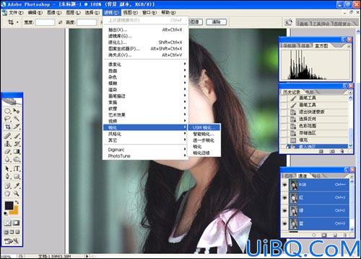Swap foreground and background colors
Screen dimensions: 361x259
click(17, 203)
